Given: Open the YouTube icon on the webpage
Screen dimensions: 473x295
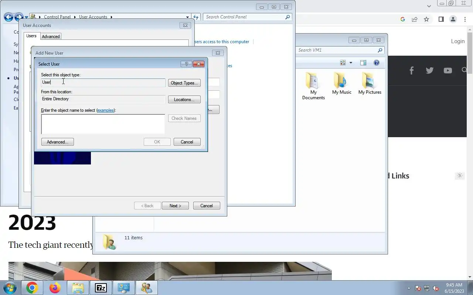Looking at the screenshot, I should (448, 70).
